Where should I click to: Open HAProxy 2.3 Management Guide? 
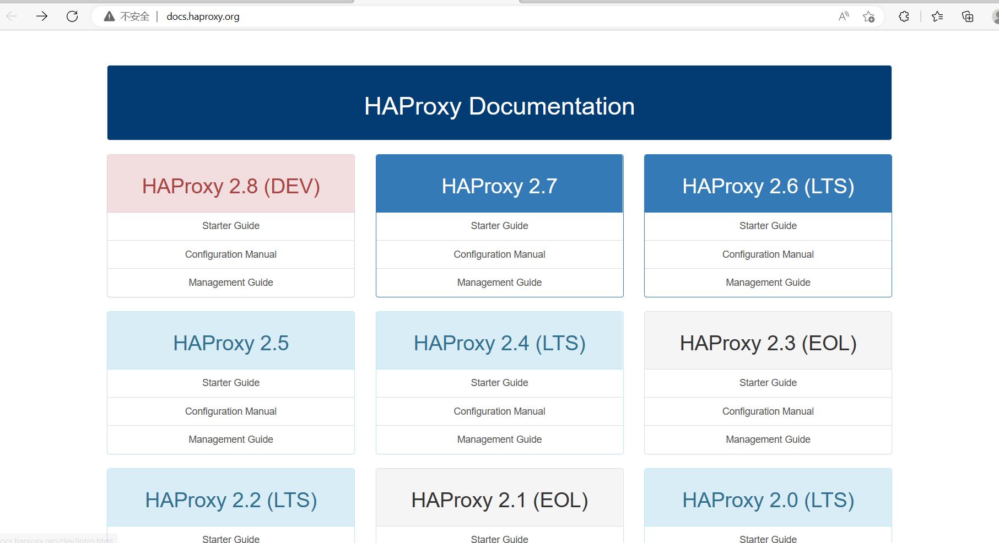768,439
